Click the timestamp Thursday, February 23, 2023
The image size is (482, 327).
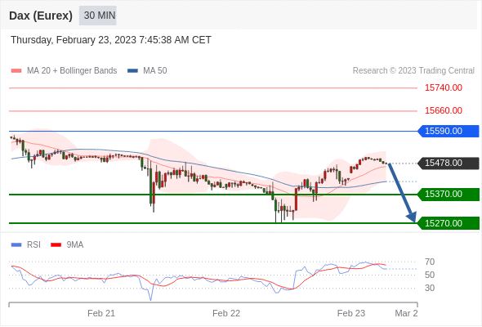tap(111, 40)
